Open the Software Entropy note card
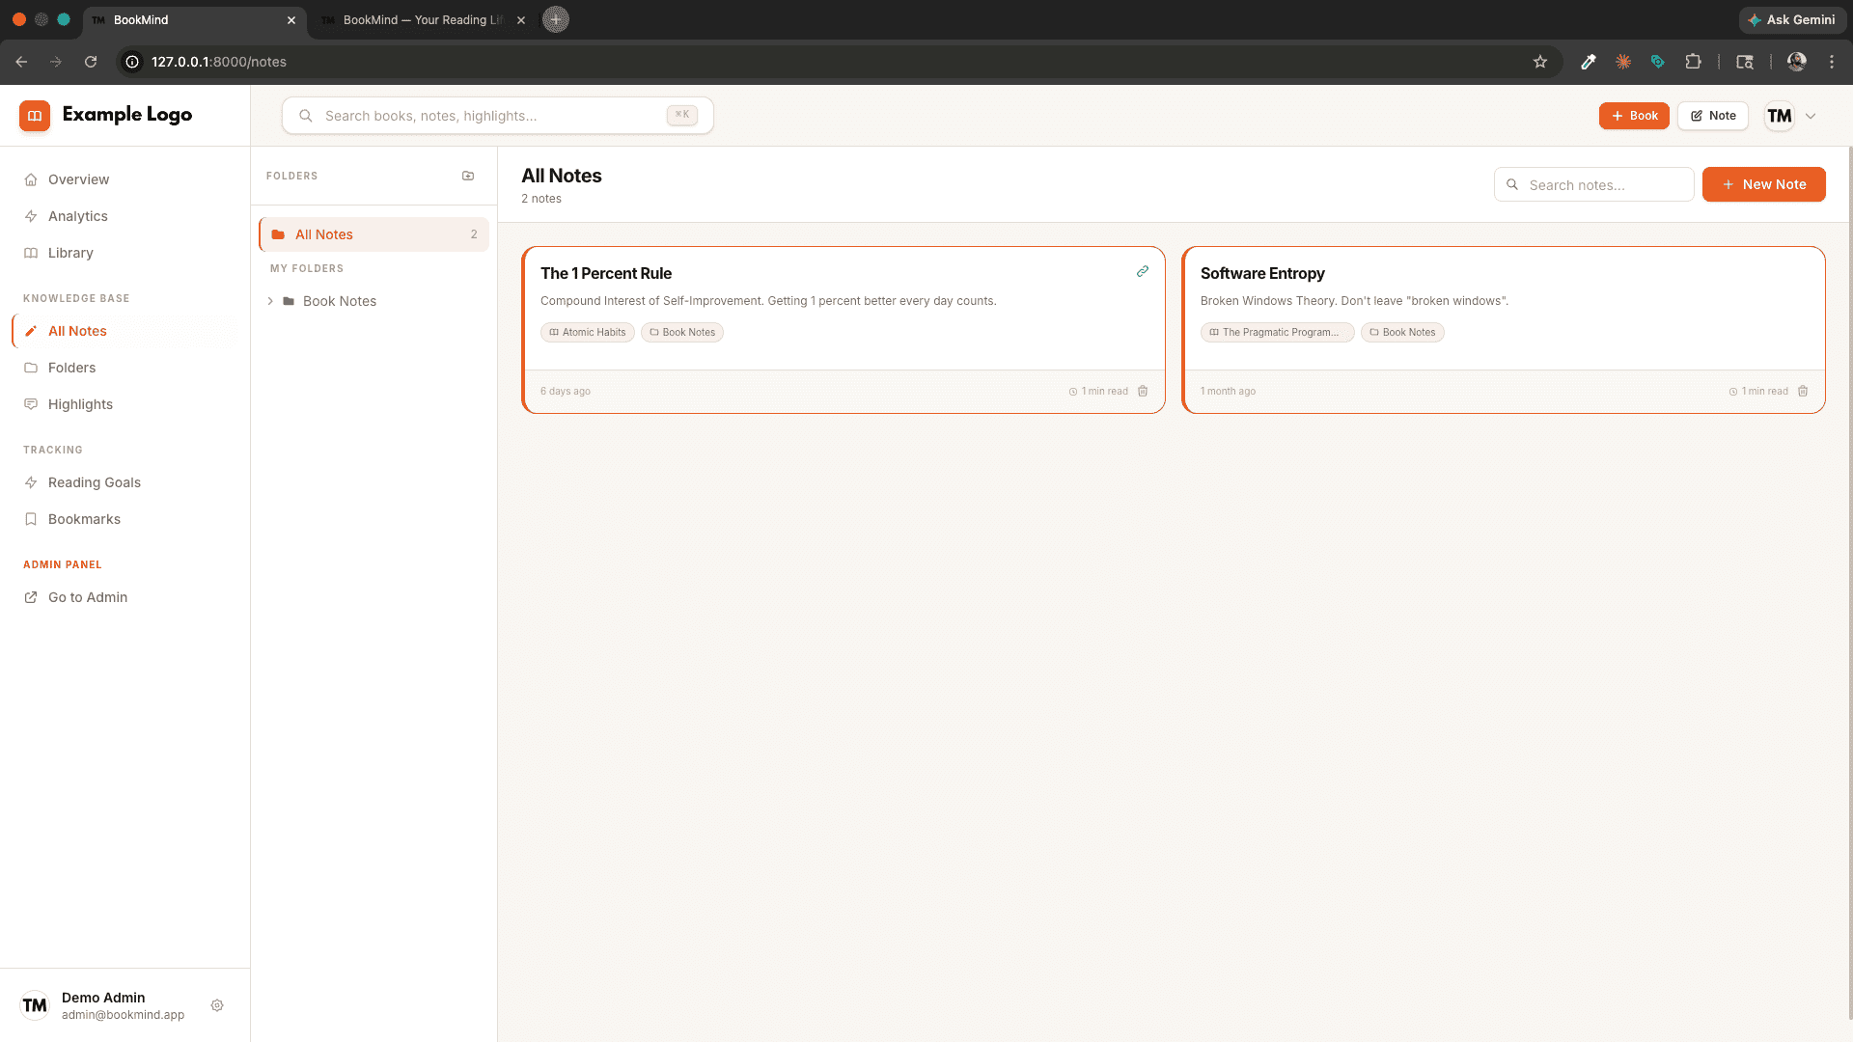This screenshot has width=1853, height=1042. (1504, 330)
